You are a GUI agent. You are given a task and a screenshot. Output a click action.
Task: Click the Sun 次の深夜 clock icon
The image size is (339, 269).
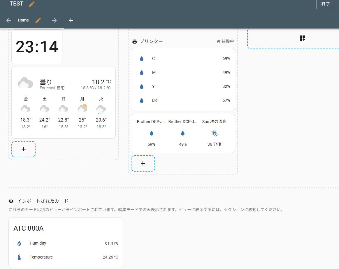(x=214, y=133)
